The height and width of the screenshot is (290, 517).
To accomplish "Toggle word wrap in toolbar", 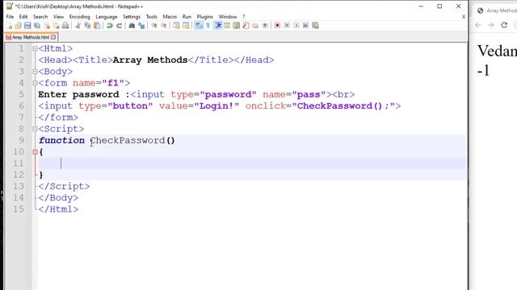I will (x=199, y=26).
